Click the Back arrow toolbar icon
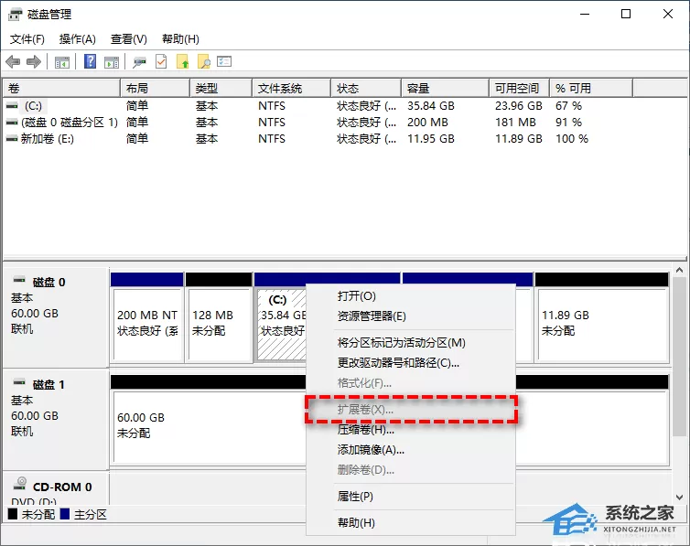 click(13, 62)
